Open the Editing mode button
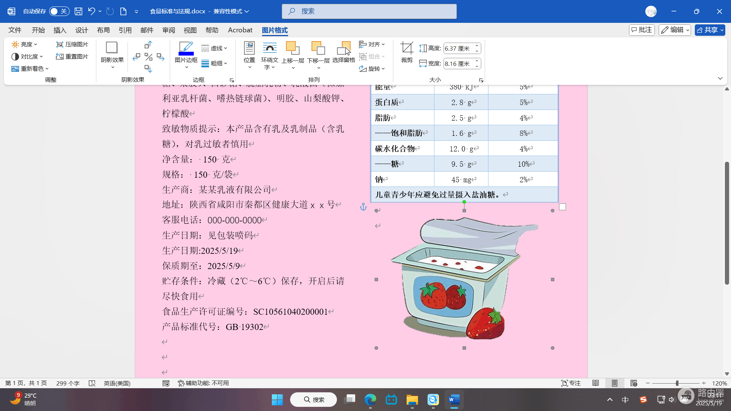Viewport: 731px width, 411px height. pos(675,30)
